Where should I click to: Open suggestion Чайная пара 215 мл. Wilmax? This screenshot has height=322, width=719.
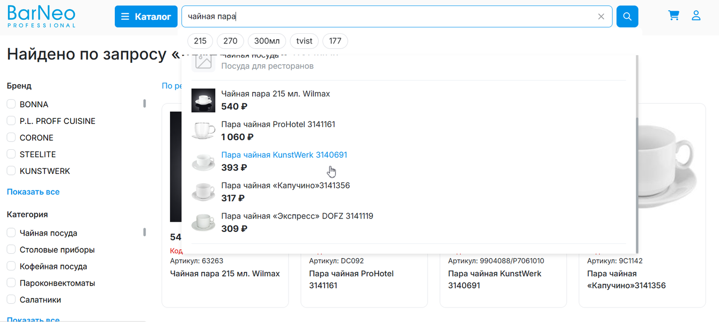coord(276,93)
